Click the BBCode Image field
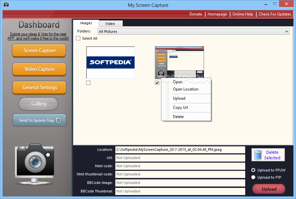The width and height of the screenshot is (296, 199). [180, 183]
